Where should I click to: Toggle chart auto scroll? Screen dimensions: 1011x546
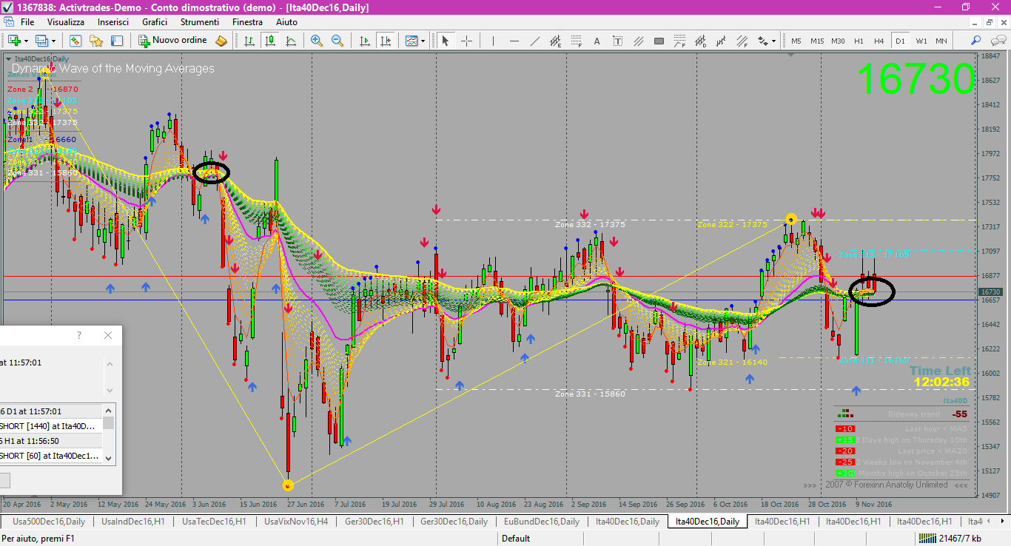pyautogui.click(x=364, y=41)
